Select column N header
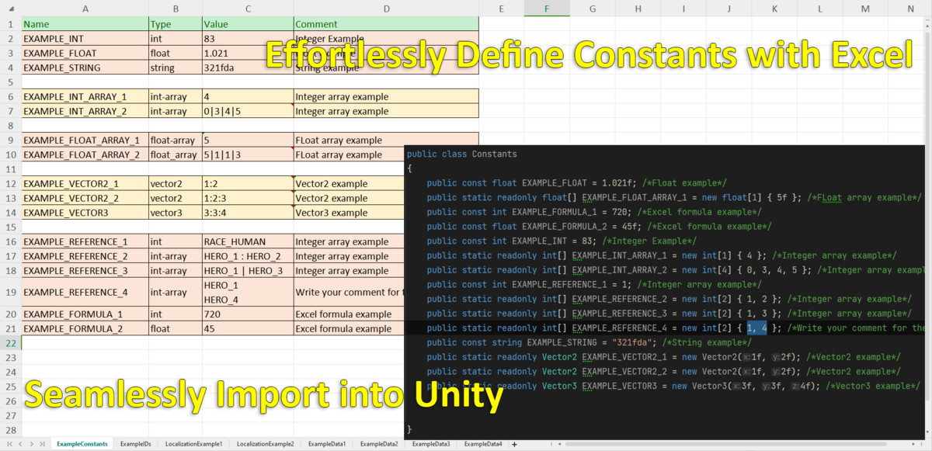932x451 pixels. coord(911,9)
